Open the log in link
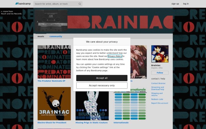The width and height of the screenshot is (206, 129). 186,4
